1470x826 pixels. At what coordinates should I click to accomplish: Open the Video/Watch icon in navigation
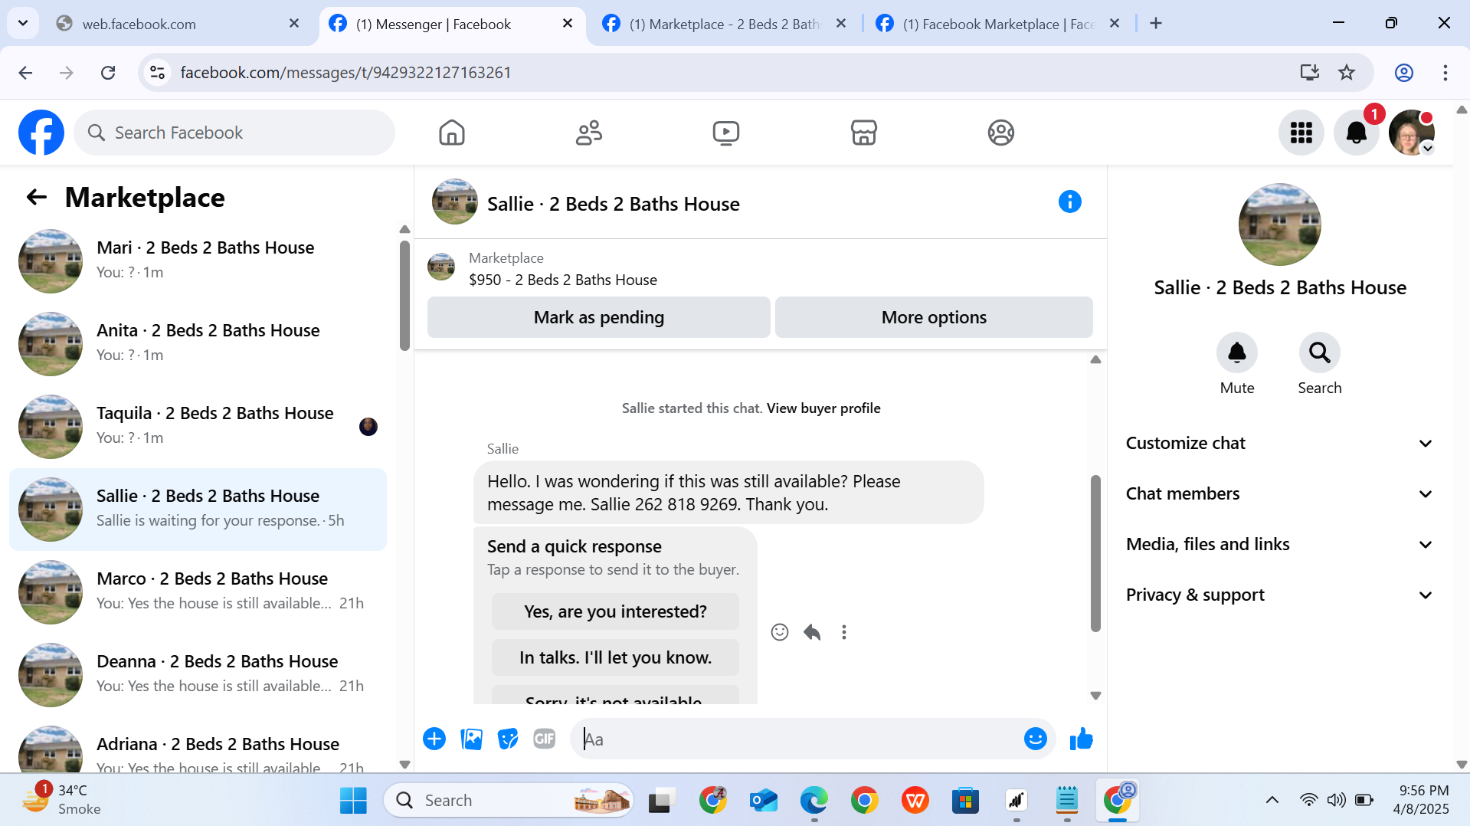[726, 133]
